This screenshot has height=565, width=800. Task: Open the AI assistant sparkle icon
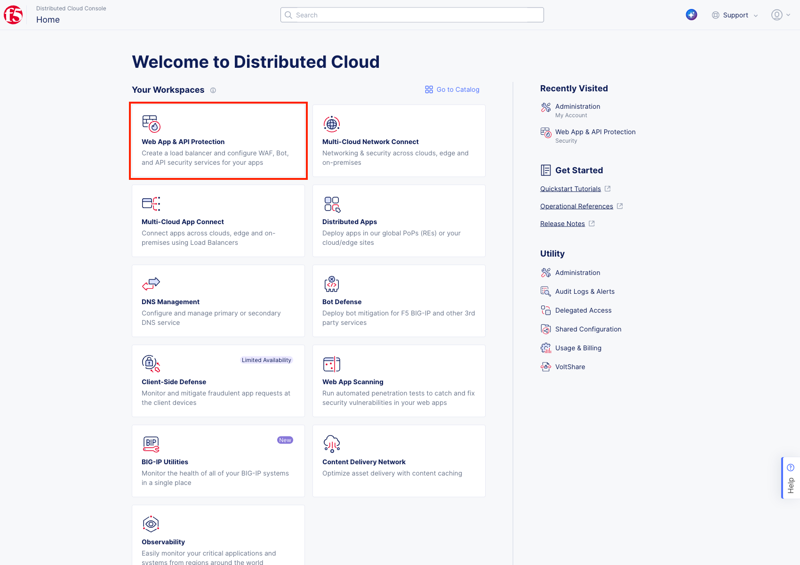coord(691,15)
